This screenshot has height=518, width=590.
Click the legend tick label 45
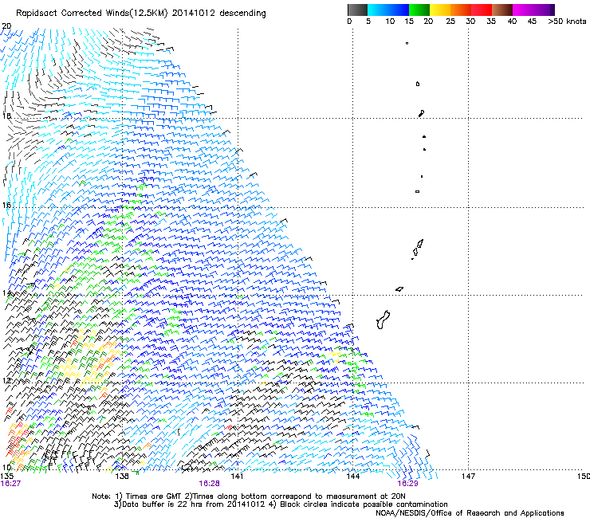coord(532,22)
